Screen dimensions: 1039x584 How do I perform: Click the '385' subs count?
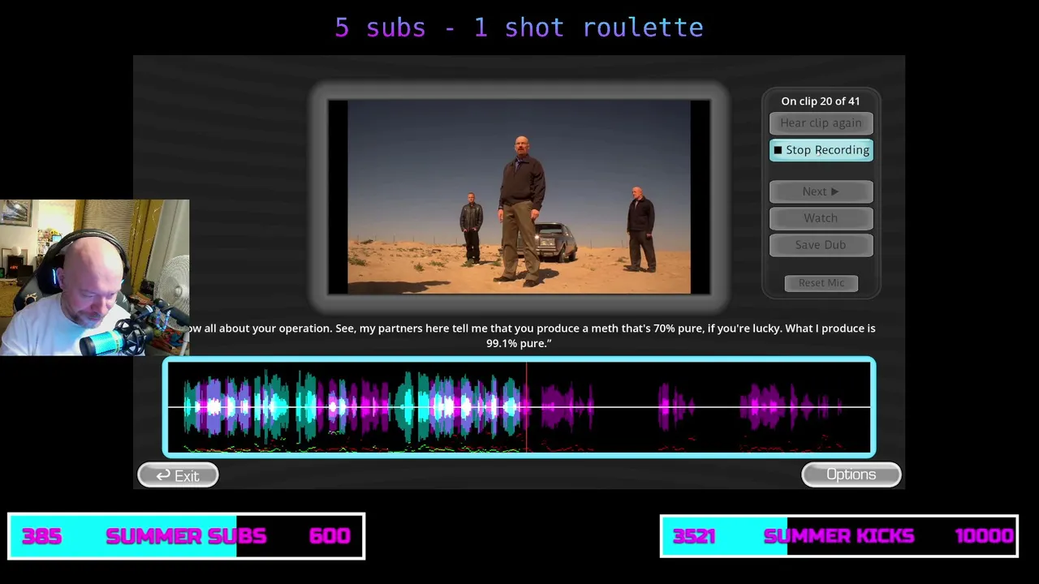click(x=42, y=536)
